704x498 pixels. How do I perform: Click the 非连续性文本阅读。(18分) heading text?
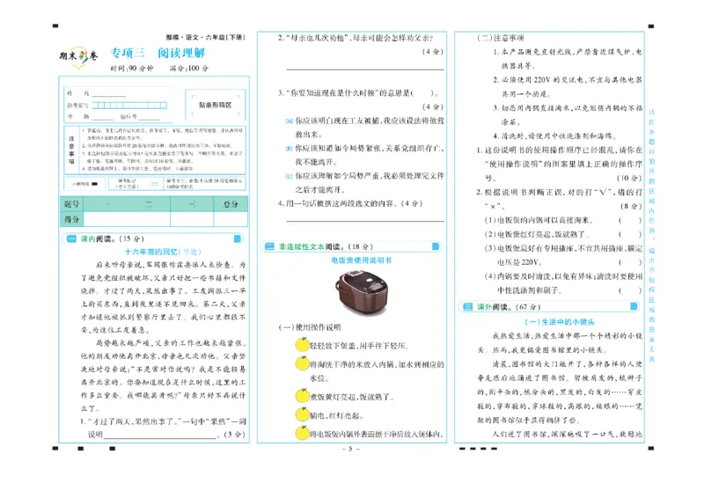pos(326,246)
